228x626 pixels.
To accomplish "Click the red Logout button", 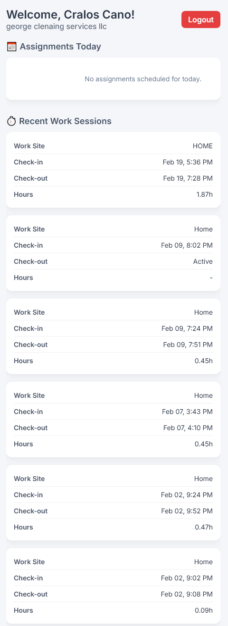I will pyautogui.click(x=200, y=19).
